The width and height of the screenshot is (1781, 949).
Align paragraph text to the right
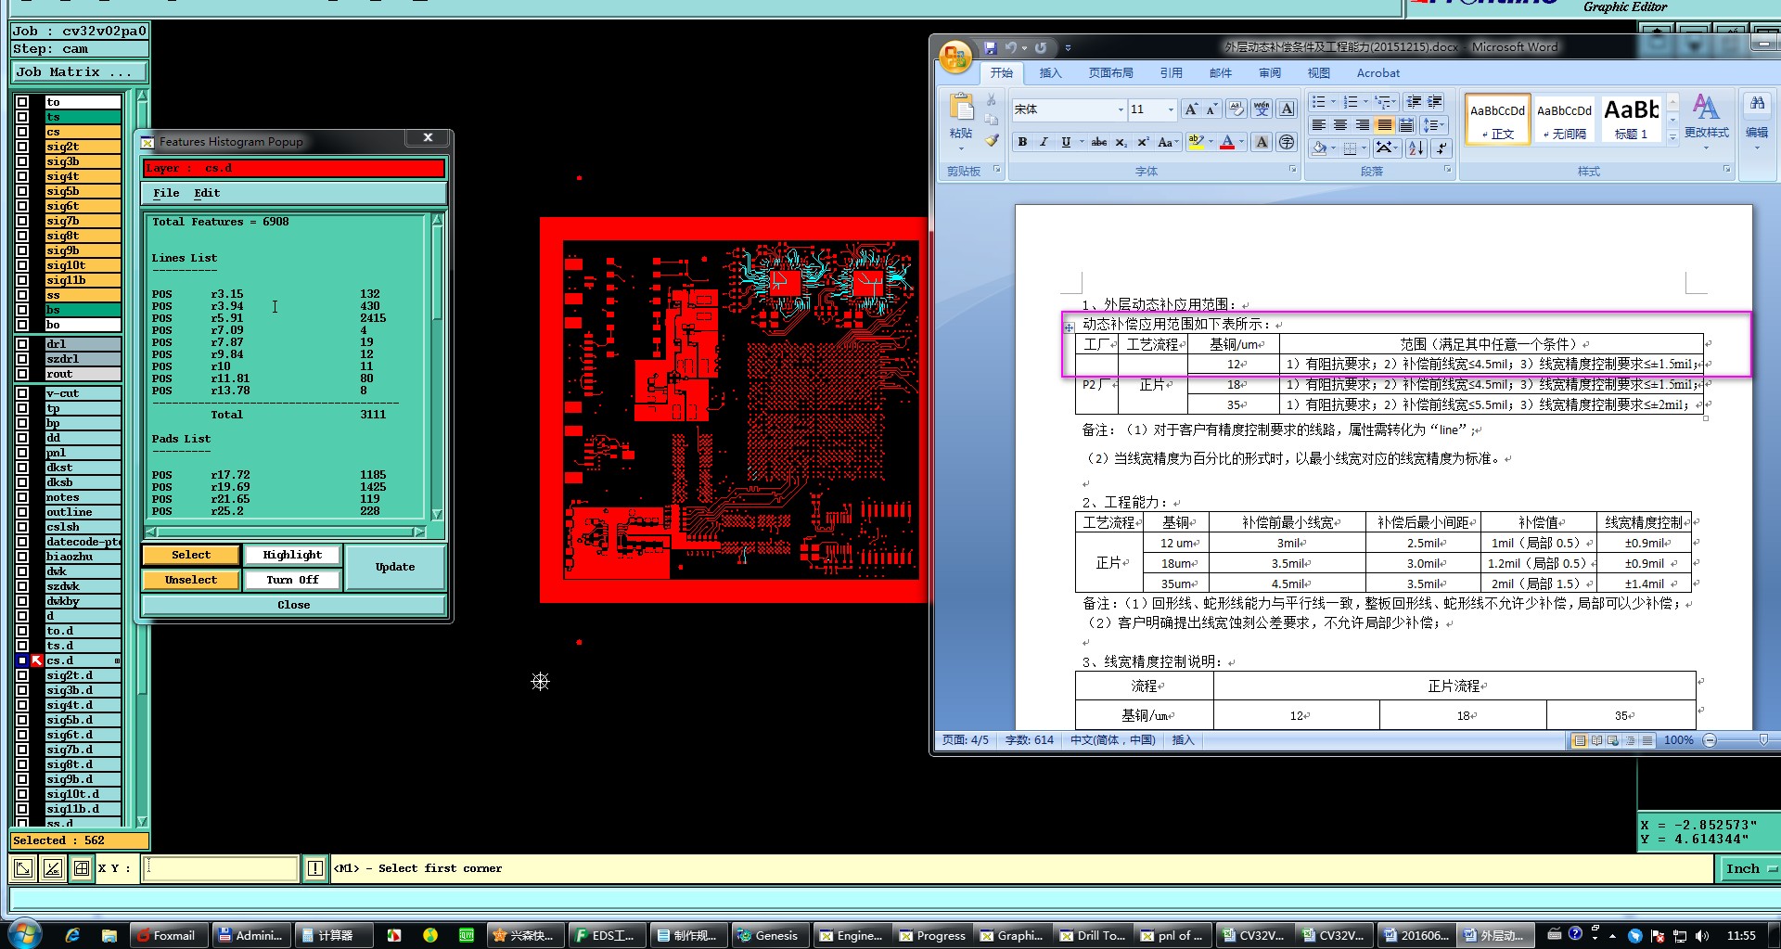(x=1362, y=125)
